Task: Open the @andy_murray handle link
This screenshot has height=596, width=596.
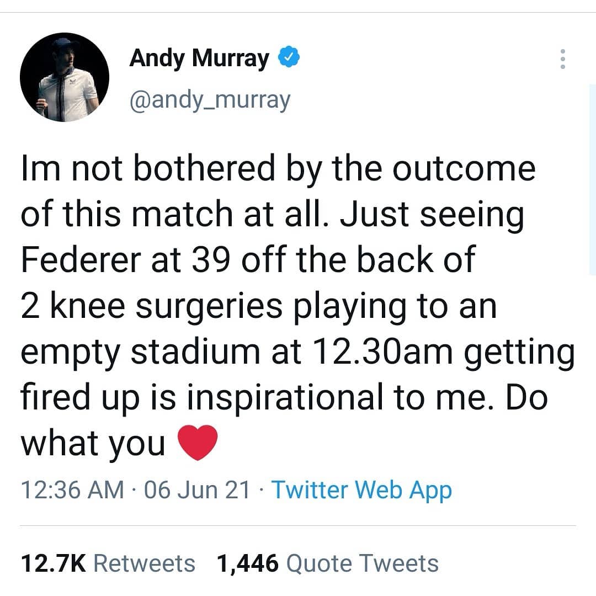Action: 210,100
